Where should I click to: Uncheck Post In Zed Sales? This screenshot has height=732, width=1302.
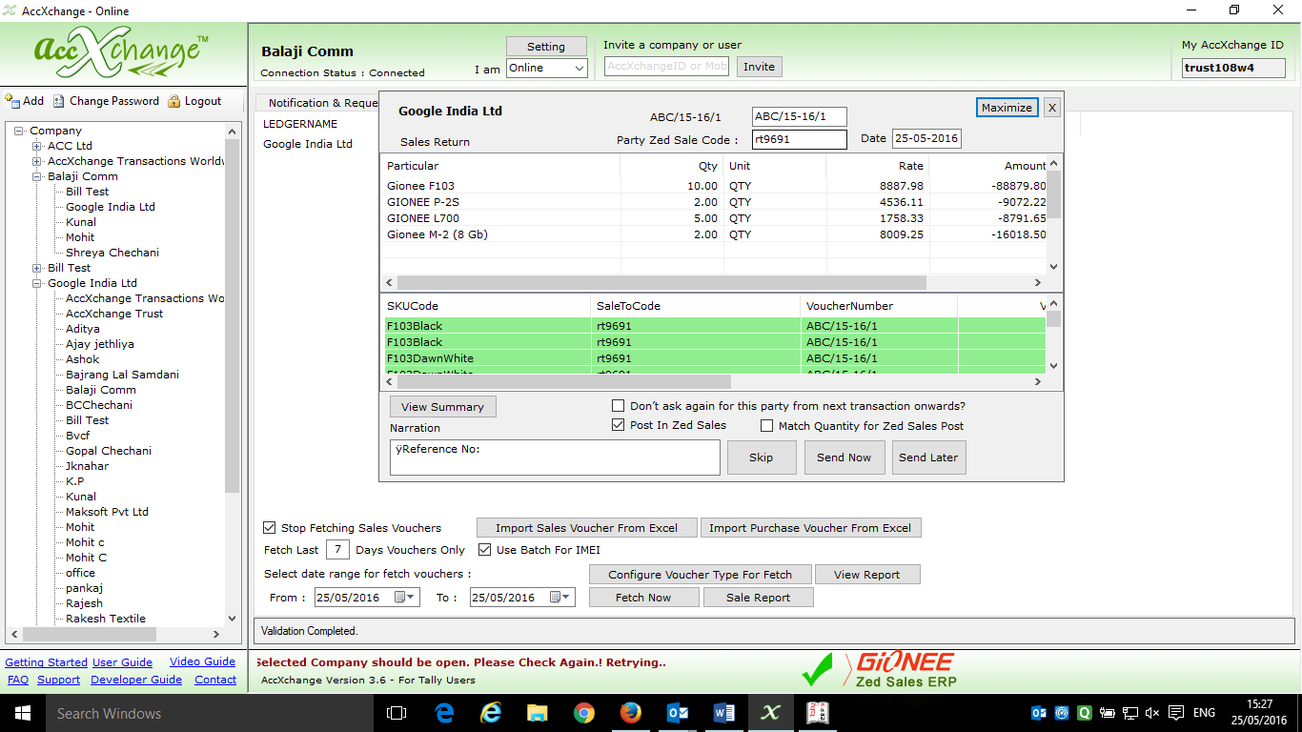[619, 425]
